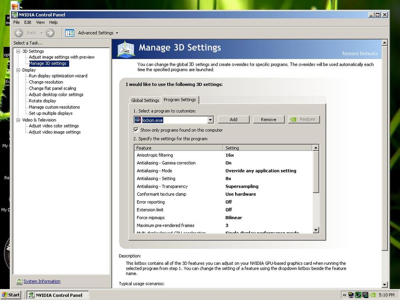This screenshot has height=300, width=400.
Task: Open the View menu
Action: [x=40, y=22]
